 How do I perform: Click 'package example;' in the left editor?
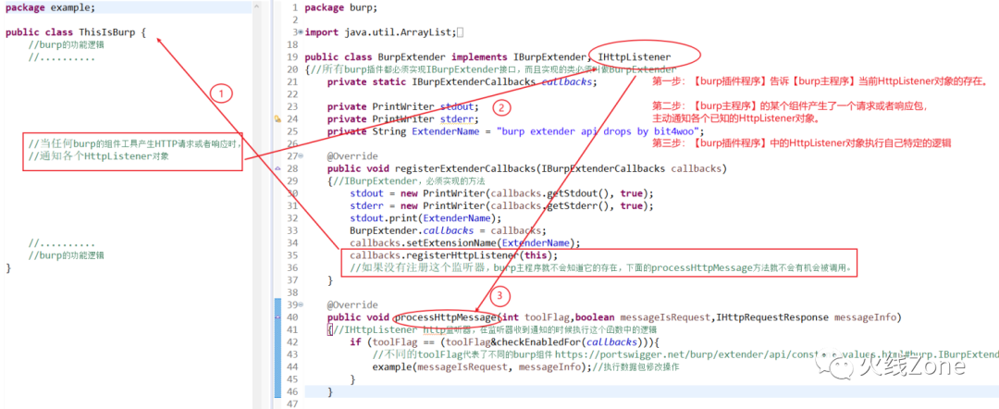tap(51, 7)
